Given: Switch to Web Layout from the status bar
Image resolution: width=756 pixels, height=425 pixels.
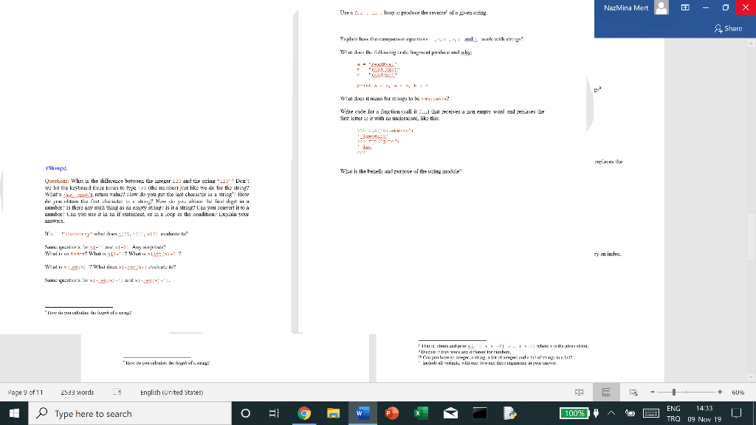Looking at the screenshot, I should click(633, 392).
